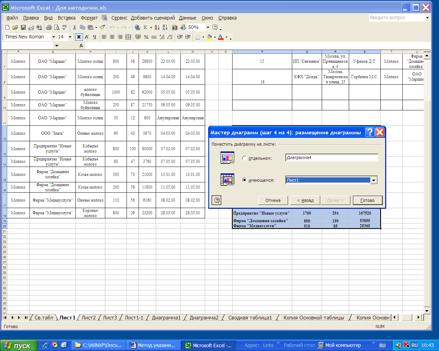Align text right with toolbar icon
The height and width of the screenshot is (351, 439).
coord(120,37)
